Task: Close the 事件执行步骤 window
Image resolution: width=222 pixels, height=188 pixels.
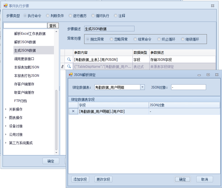Action: (213, 5)
